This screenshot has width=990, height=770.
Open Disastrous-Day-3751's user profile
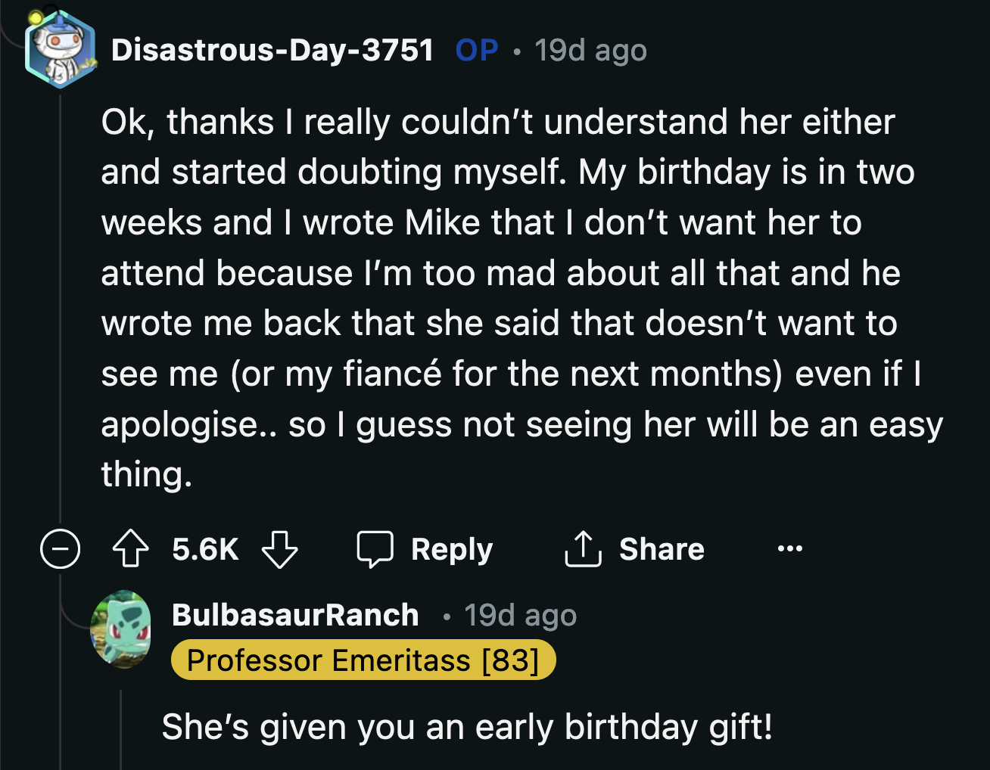pyautogui.click(x=272, y=51)
